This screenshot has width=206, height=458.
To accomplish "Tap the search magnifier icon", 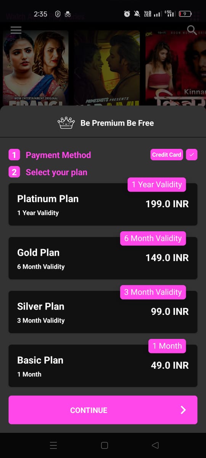I will [192, 30].
